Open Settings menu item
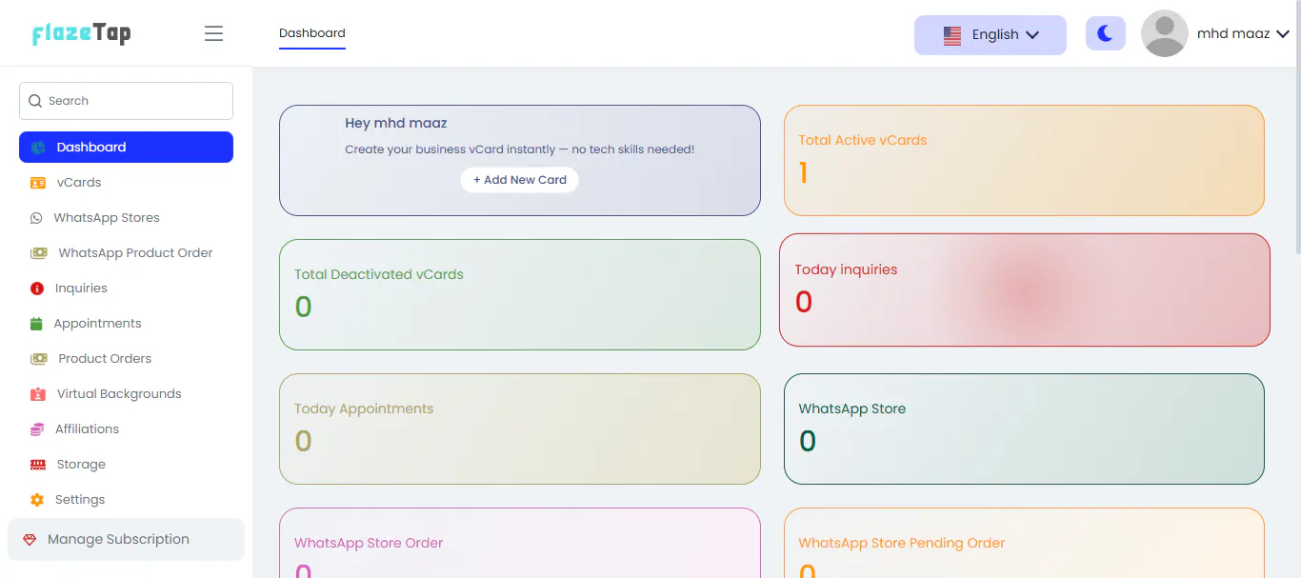Viewport: 1301px width, 578px height. pyautogui.click(x=126, y=500)
